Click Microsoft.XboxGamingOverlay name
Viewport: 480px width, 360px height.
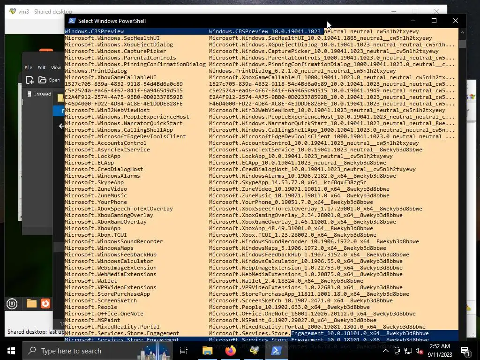(x=109, y=215)
